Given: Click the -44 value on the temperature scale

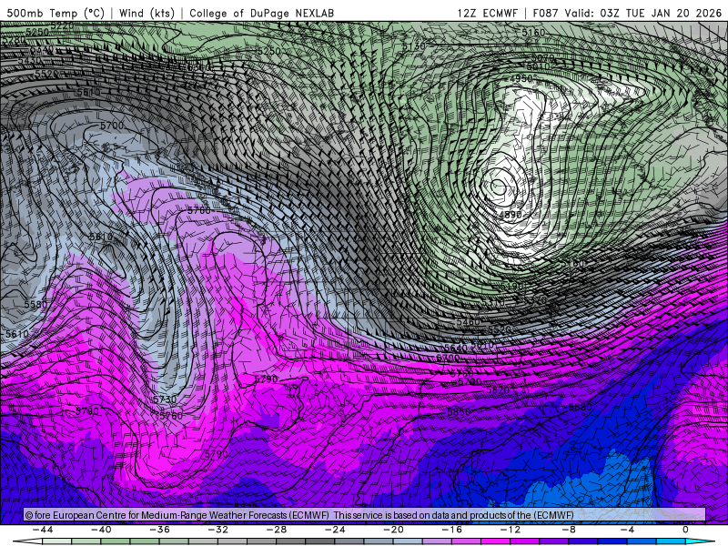Looking at the screenshot, I should (x=43, y=530).
